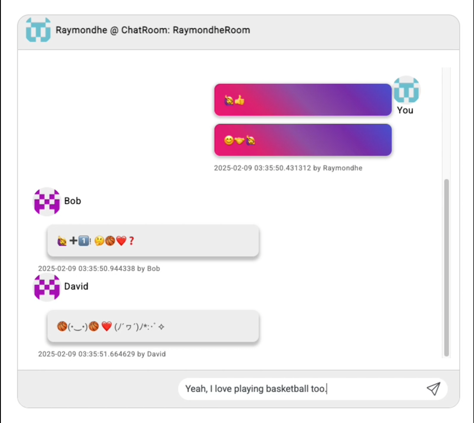The image size is (474, 423).
Task: Click your first gradient message bubble
Action: click(x=303, y=100)
